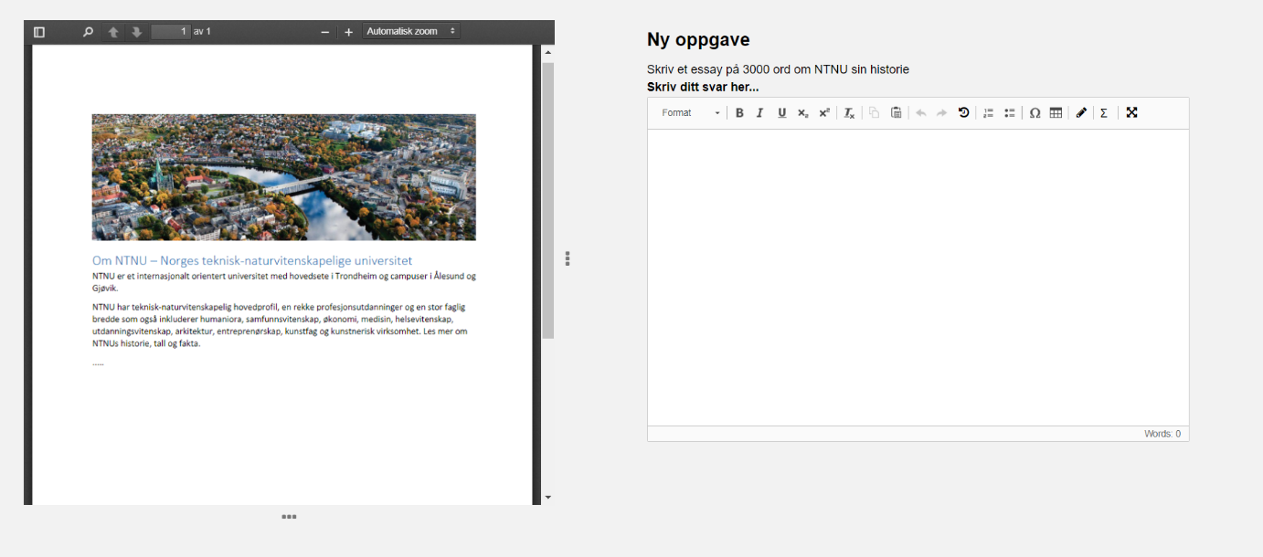This screenshot has height=557, width=1263.
Task: Click the "Ny oppgave" heading
Action: click(x=698, y=39)
